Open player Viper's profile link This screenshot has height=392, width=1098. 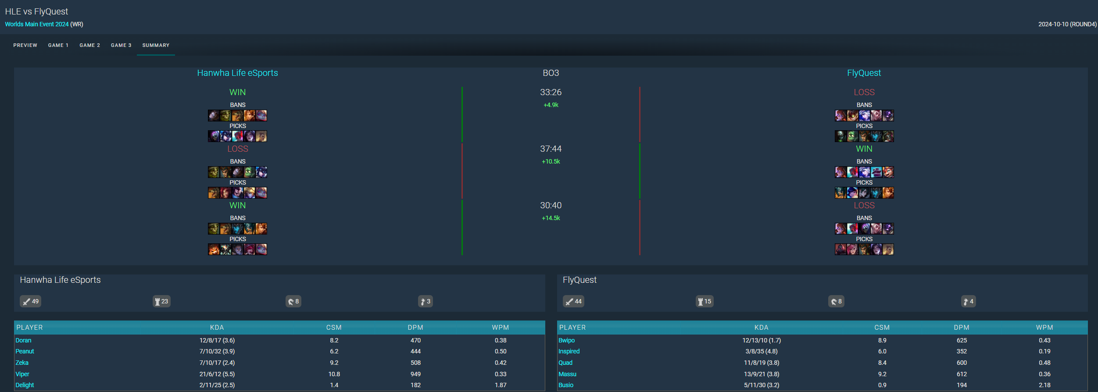pos(22,374)
